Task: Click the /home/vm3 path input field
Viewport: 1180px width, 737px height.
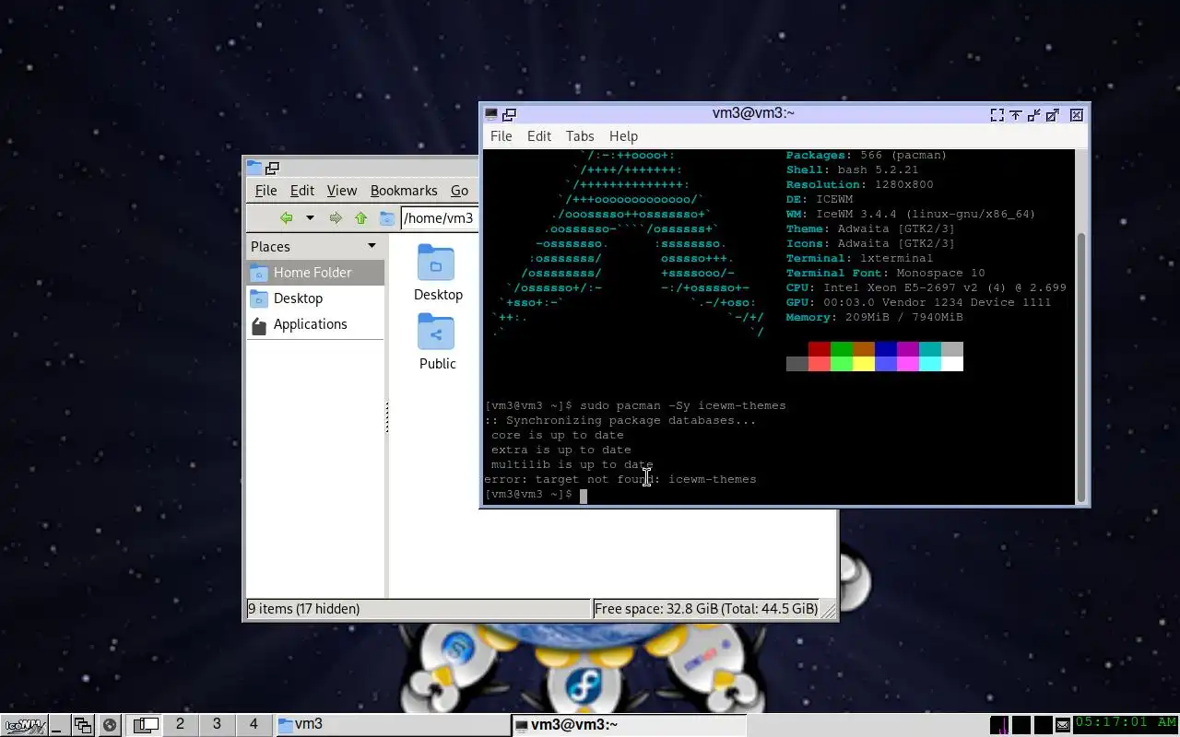Action: 440,218
